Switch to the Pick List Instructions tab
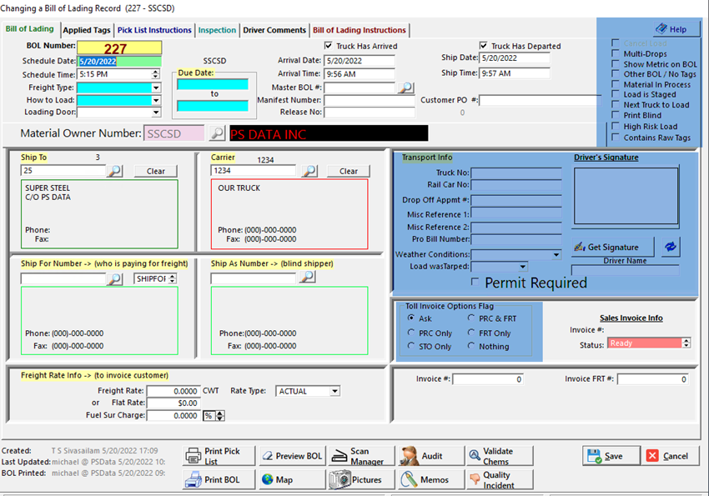 pyautogui.click(x=153, y=31)
